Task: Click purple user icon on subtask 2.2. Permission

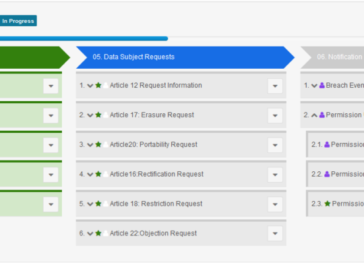Action: tap(327, 174)
